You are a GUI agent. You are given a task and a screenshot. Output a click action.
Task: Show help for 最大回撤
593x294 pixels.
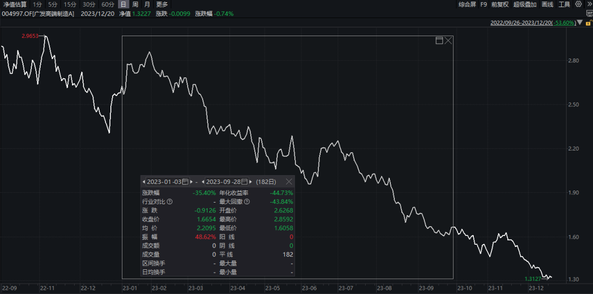247,201
